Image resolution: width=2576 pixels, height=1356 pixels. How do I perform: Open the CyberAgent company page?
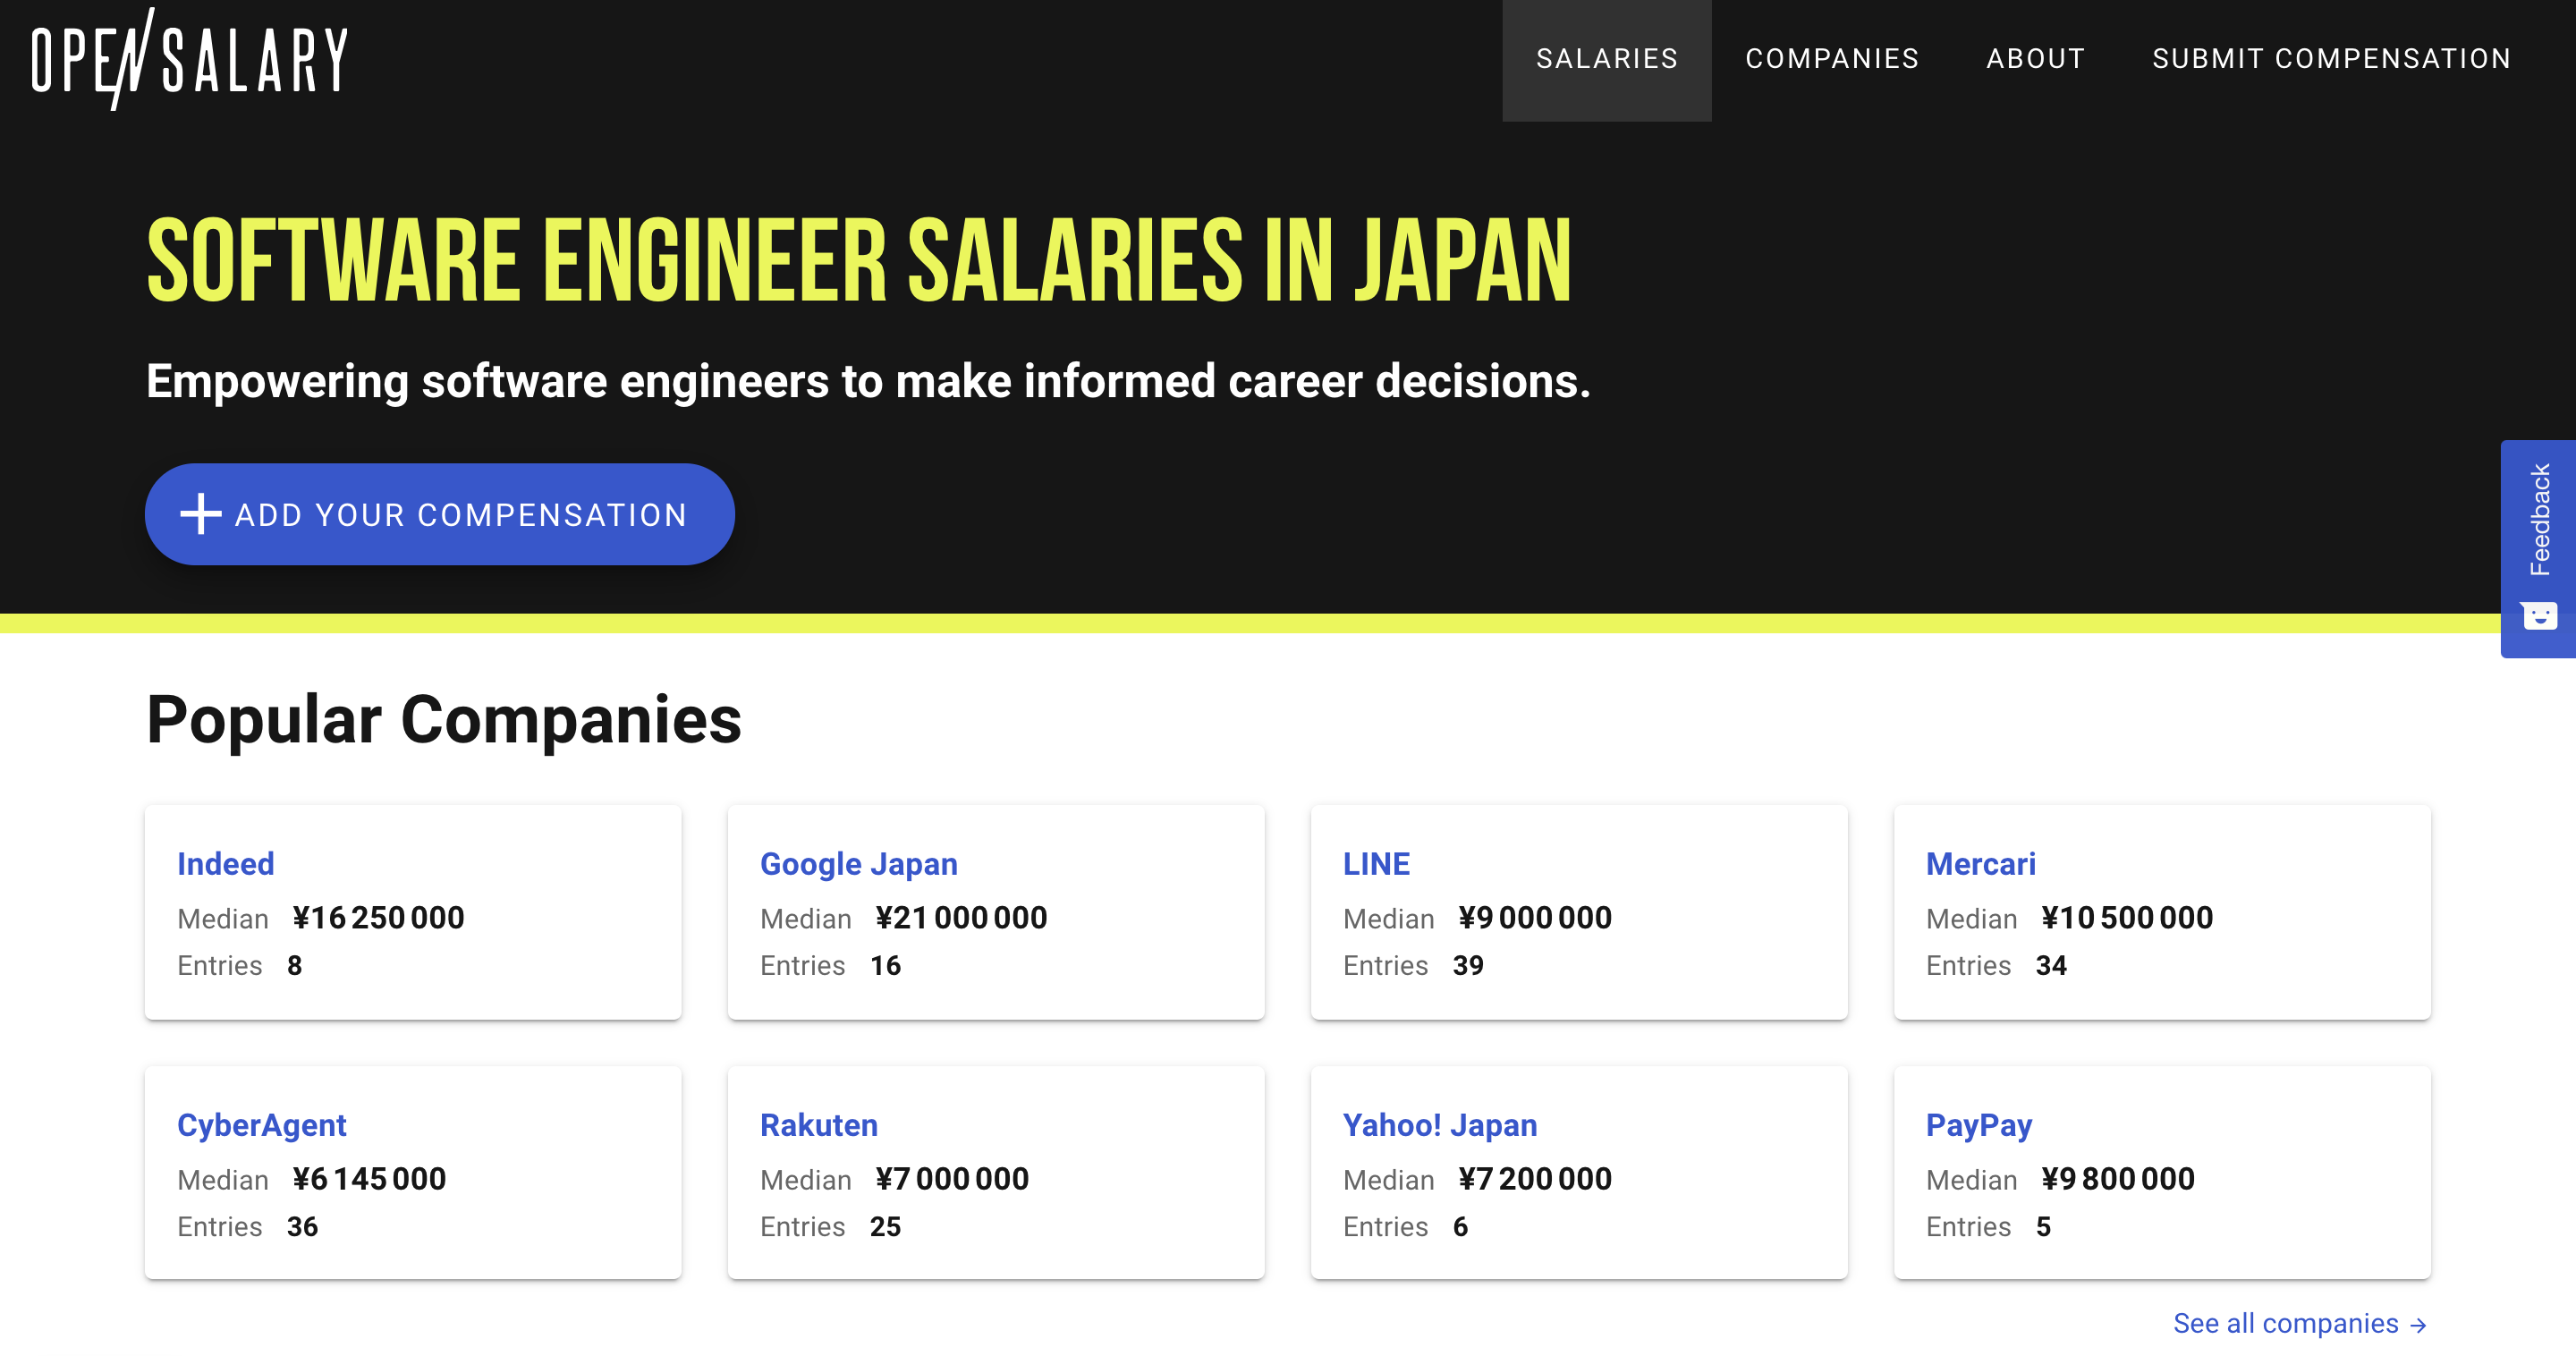[261, 1124]
